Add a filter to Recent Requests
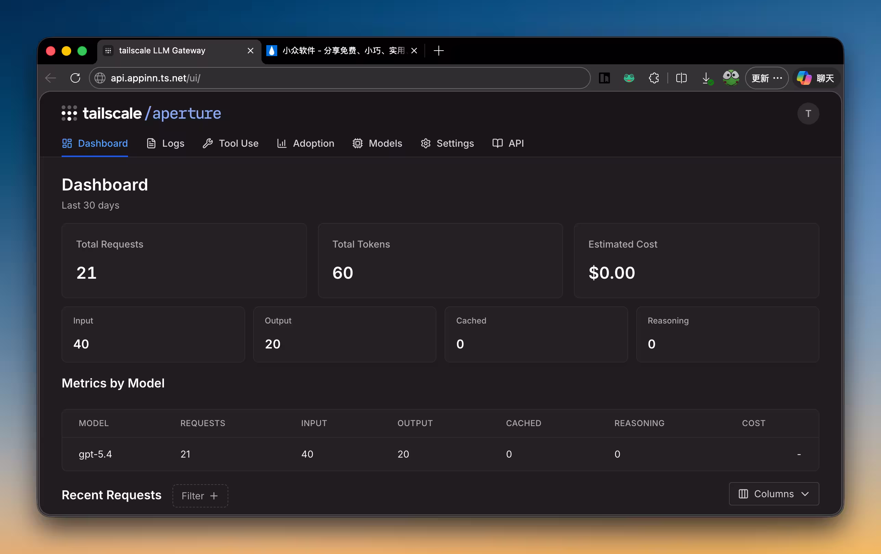This screenshot has height=554, width=881. 200,496
